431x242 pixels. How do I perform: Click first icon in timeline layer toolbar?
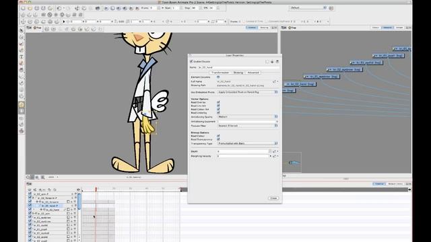click(x=30, y=190)
